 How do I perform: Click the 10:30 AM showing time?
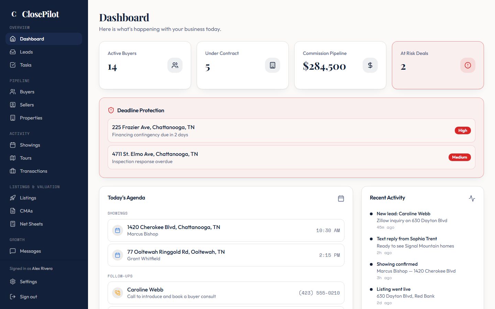coord(328,230)
